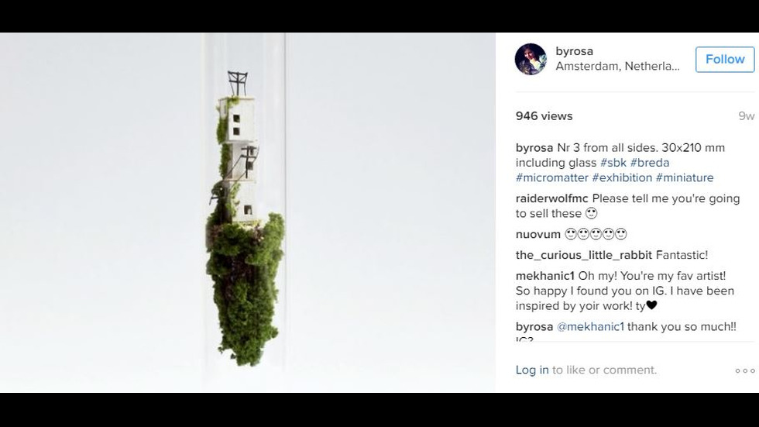Click the Follow button
Viewport: 759px width, 427px height.
point(725,60)
